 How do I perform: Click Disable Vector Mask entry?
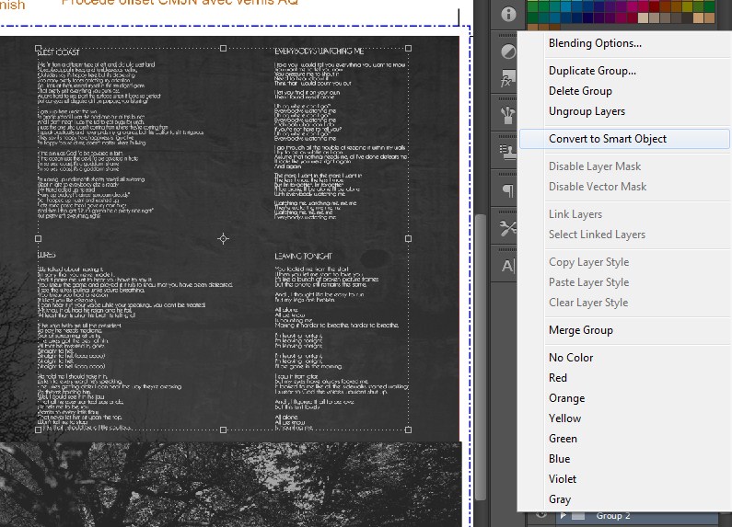pyautogui.click(x=598, y=187)
